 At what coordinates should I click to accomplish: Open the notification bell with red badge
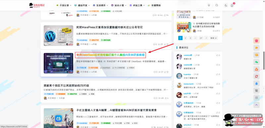click(x=232, y=5)
